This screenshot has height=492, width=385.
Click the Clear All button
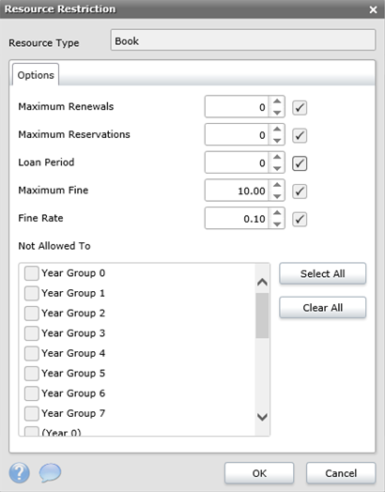[x=323, y=308]
